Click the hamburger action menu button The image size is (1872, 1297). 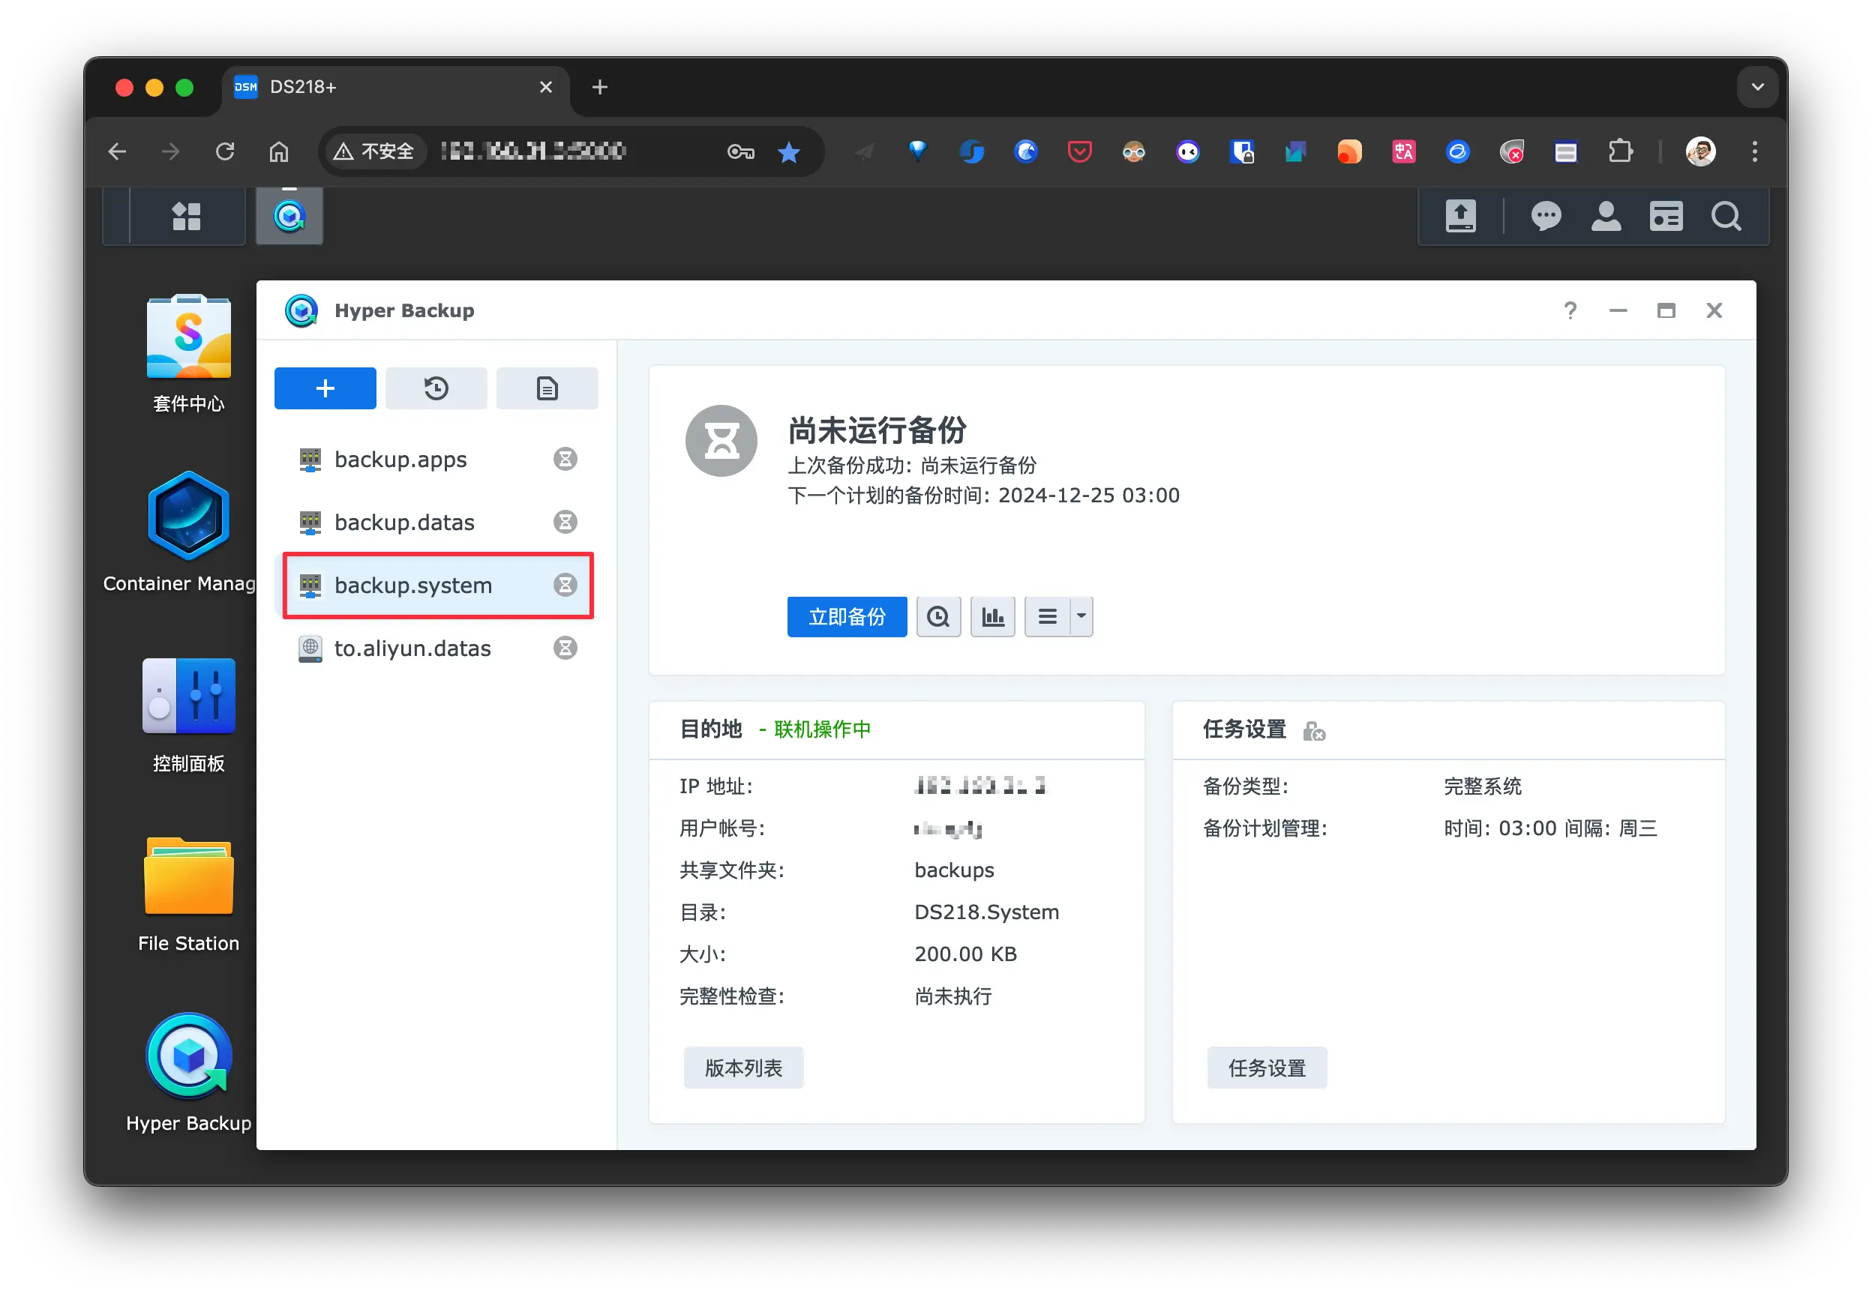tap(1047, 617)
